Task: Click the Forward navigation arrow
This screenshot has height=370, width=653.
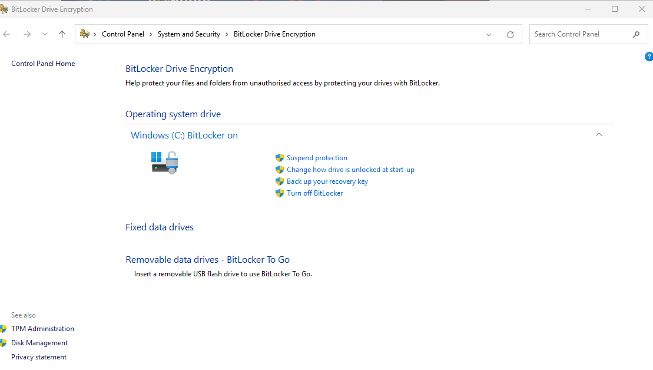Action: tap(27, 34)
